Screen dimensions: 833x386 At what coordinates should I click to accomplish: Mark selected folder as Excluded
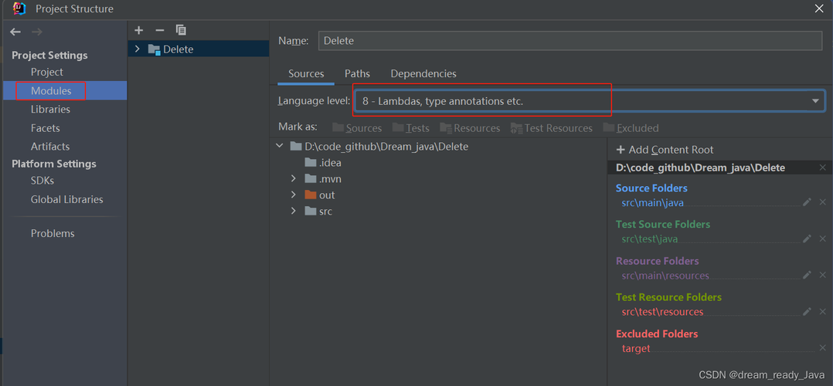pyautogui.click(x=631, y=128)
